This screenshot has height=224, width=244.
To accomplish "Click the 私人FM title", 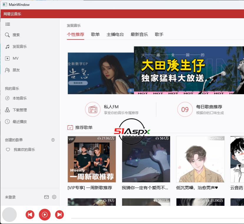I will click(x=111, y=107).
